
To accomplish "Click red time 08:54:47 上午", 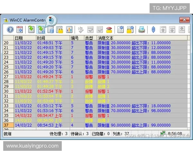I will 50,116.
